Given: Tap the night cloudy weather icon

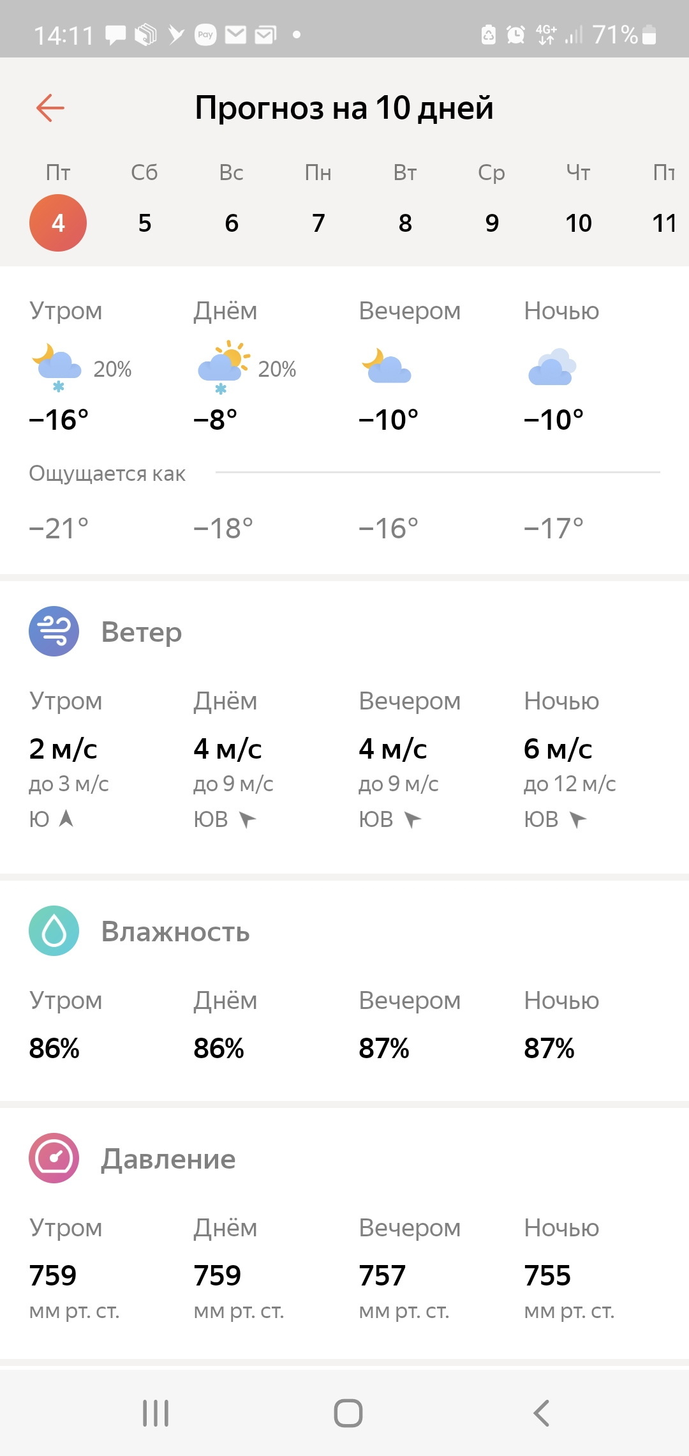Looking at the screenshot, I should (552, 367).
